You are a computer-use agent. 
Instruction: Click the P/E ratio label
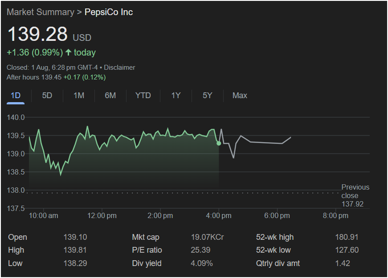(147, 250)
